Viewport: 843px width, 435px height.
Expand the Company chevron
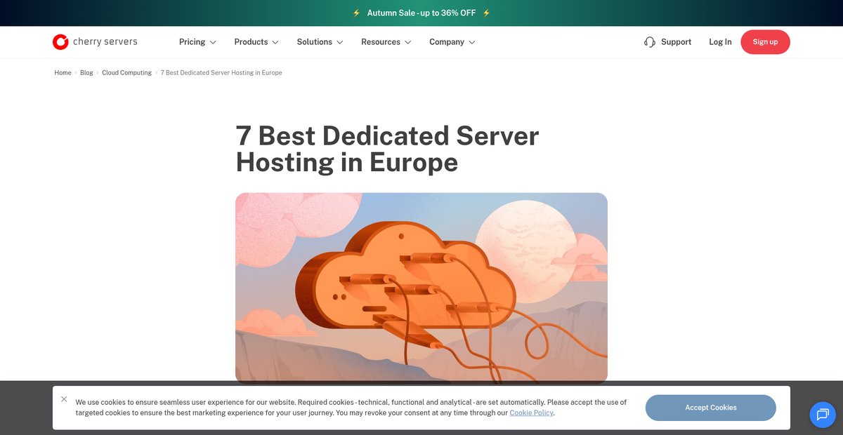point(472,42)
